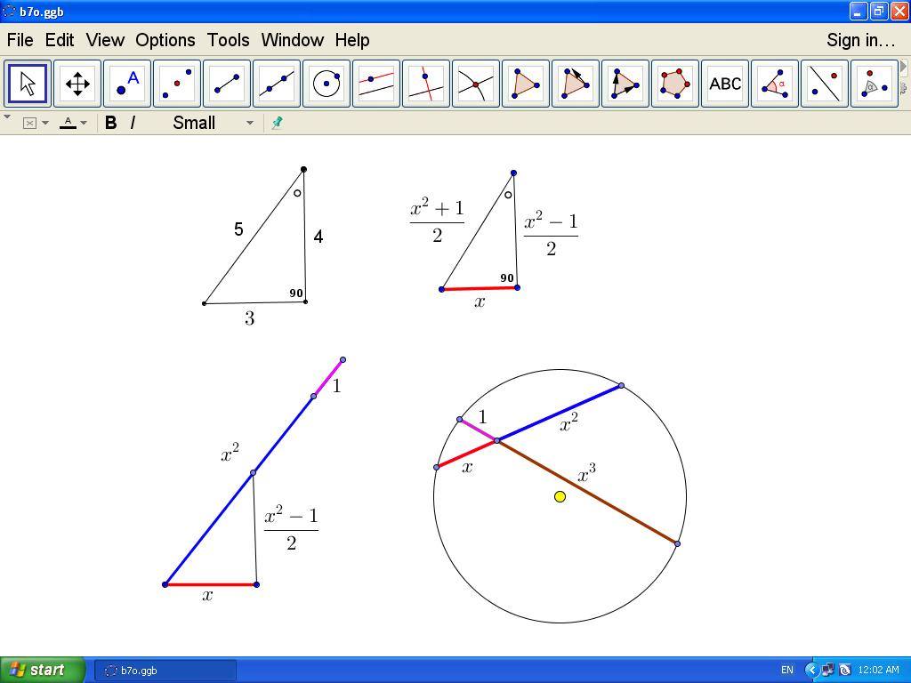Toggle the pin object to screen button

277,123
